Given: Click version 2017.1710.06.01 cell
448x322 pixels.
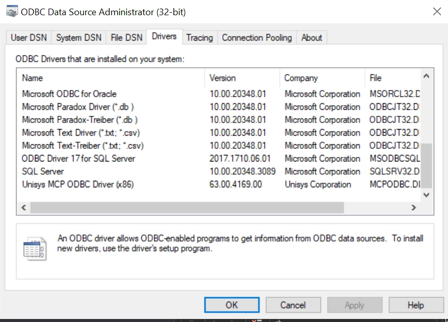Looking at the screenshot, I should tap(240, 158).
